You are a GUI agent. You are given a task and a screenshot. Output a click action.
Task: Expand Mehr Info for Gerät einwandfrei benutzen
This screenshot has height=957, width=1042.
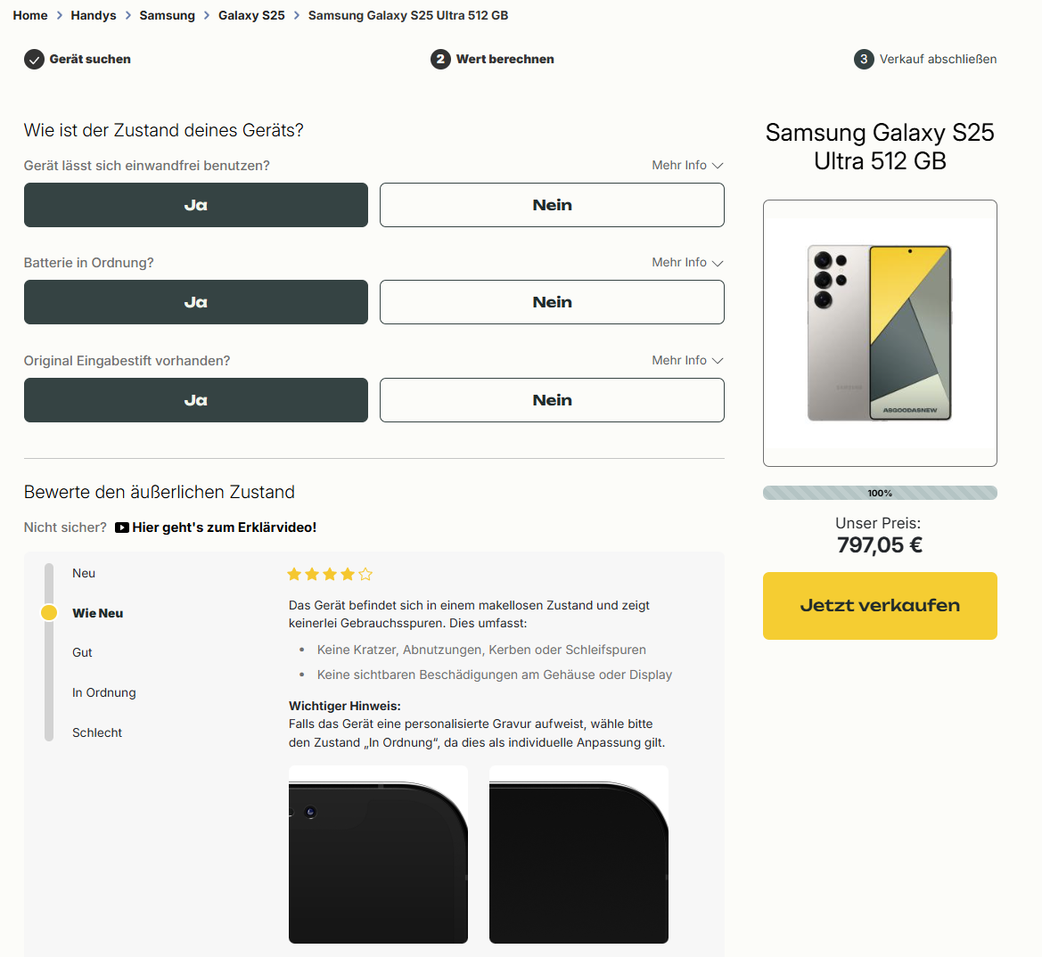pos(687,166)
